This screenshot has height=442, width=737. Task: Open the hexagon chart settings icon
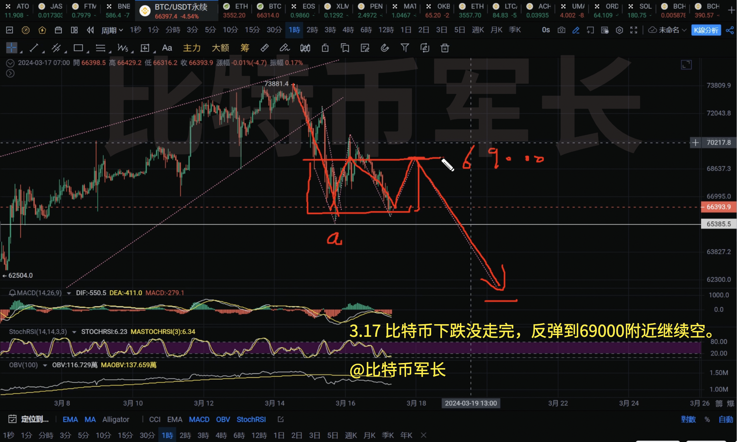[619, 30]
